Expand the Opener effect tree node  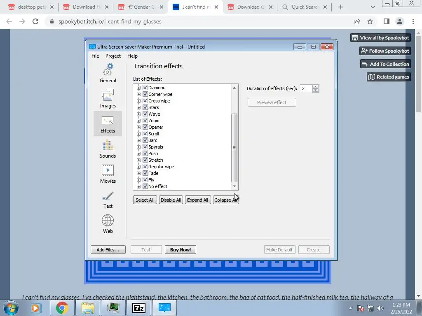(x=138, y=128)
